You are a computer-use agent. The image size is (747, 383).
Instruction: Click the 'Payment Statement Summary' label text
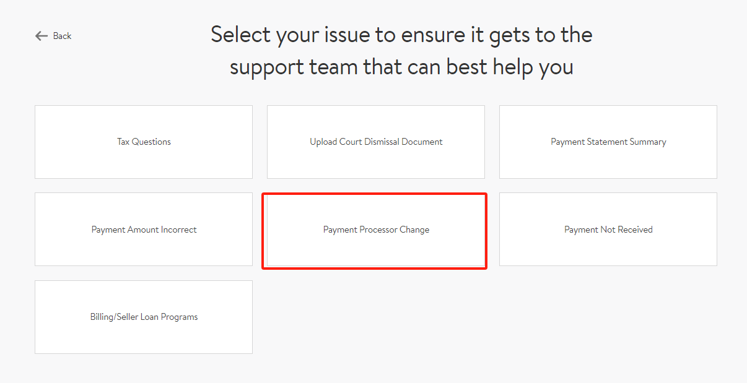(x=608, y=142)
